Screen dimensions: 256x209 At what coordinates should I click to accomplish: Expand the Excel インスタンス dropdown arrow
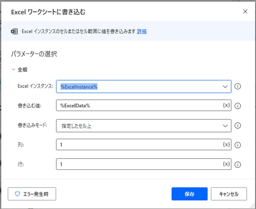(225, 86)
